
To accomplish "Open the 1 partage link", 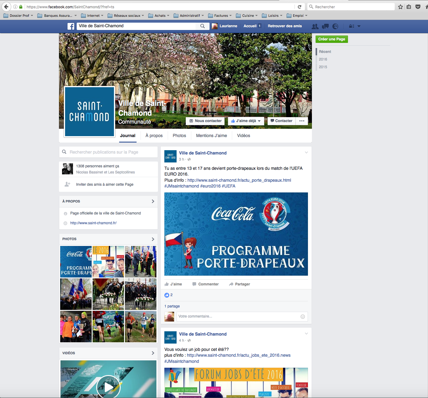I will tap(172, 306).
